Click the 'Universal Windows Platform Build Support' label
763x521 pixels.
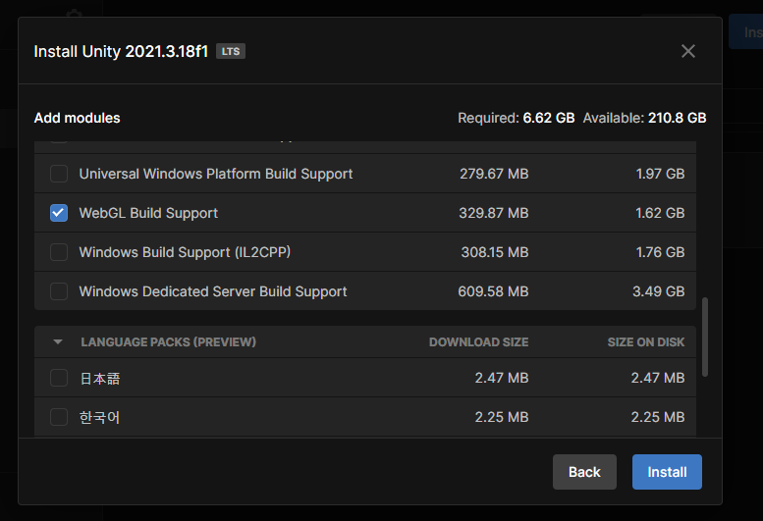(x=216, y=174)
